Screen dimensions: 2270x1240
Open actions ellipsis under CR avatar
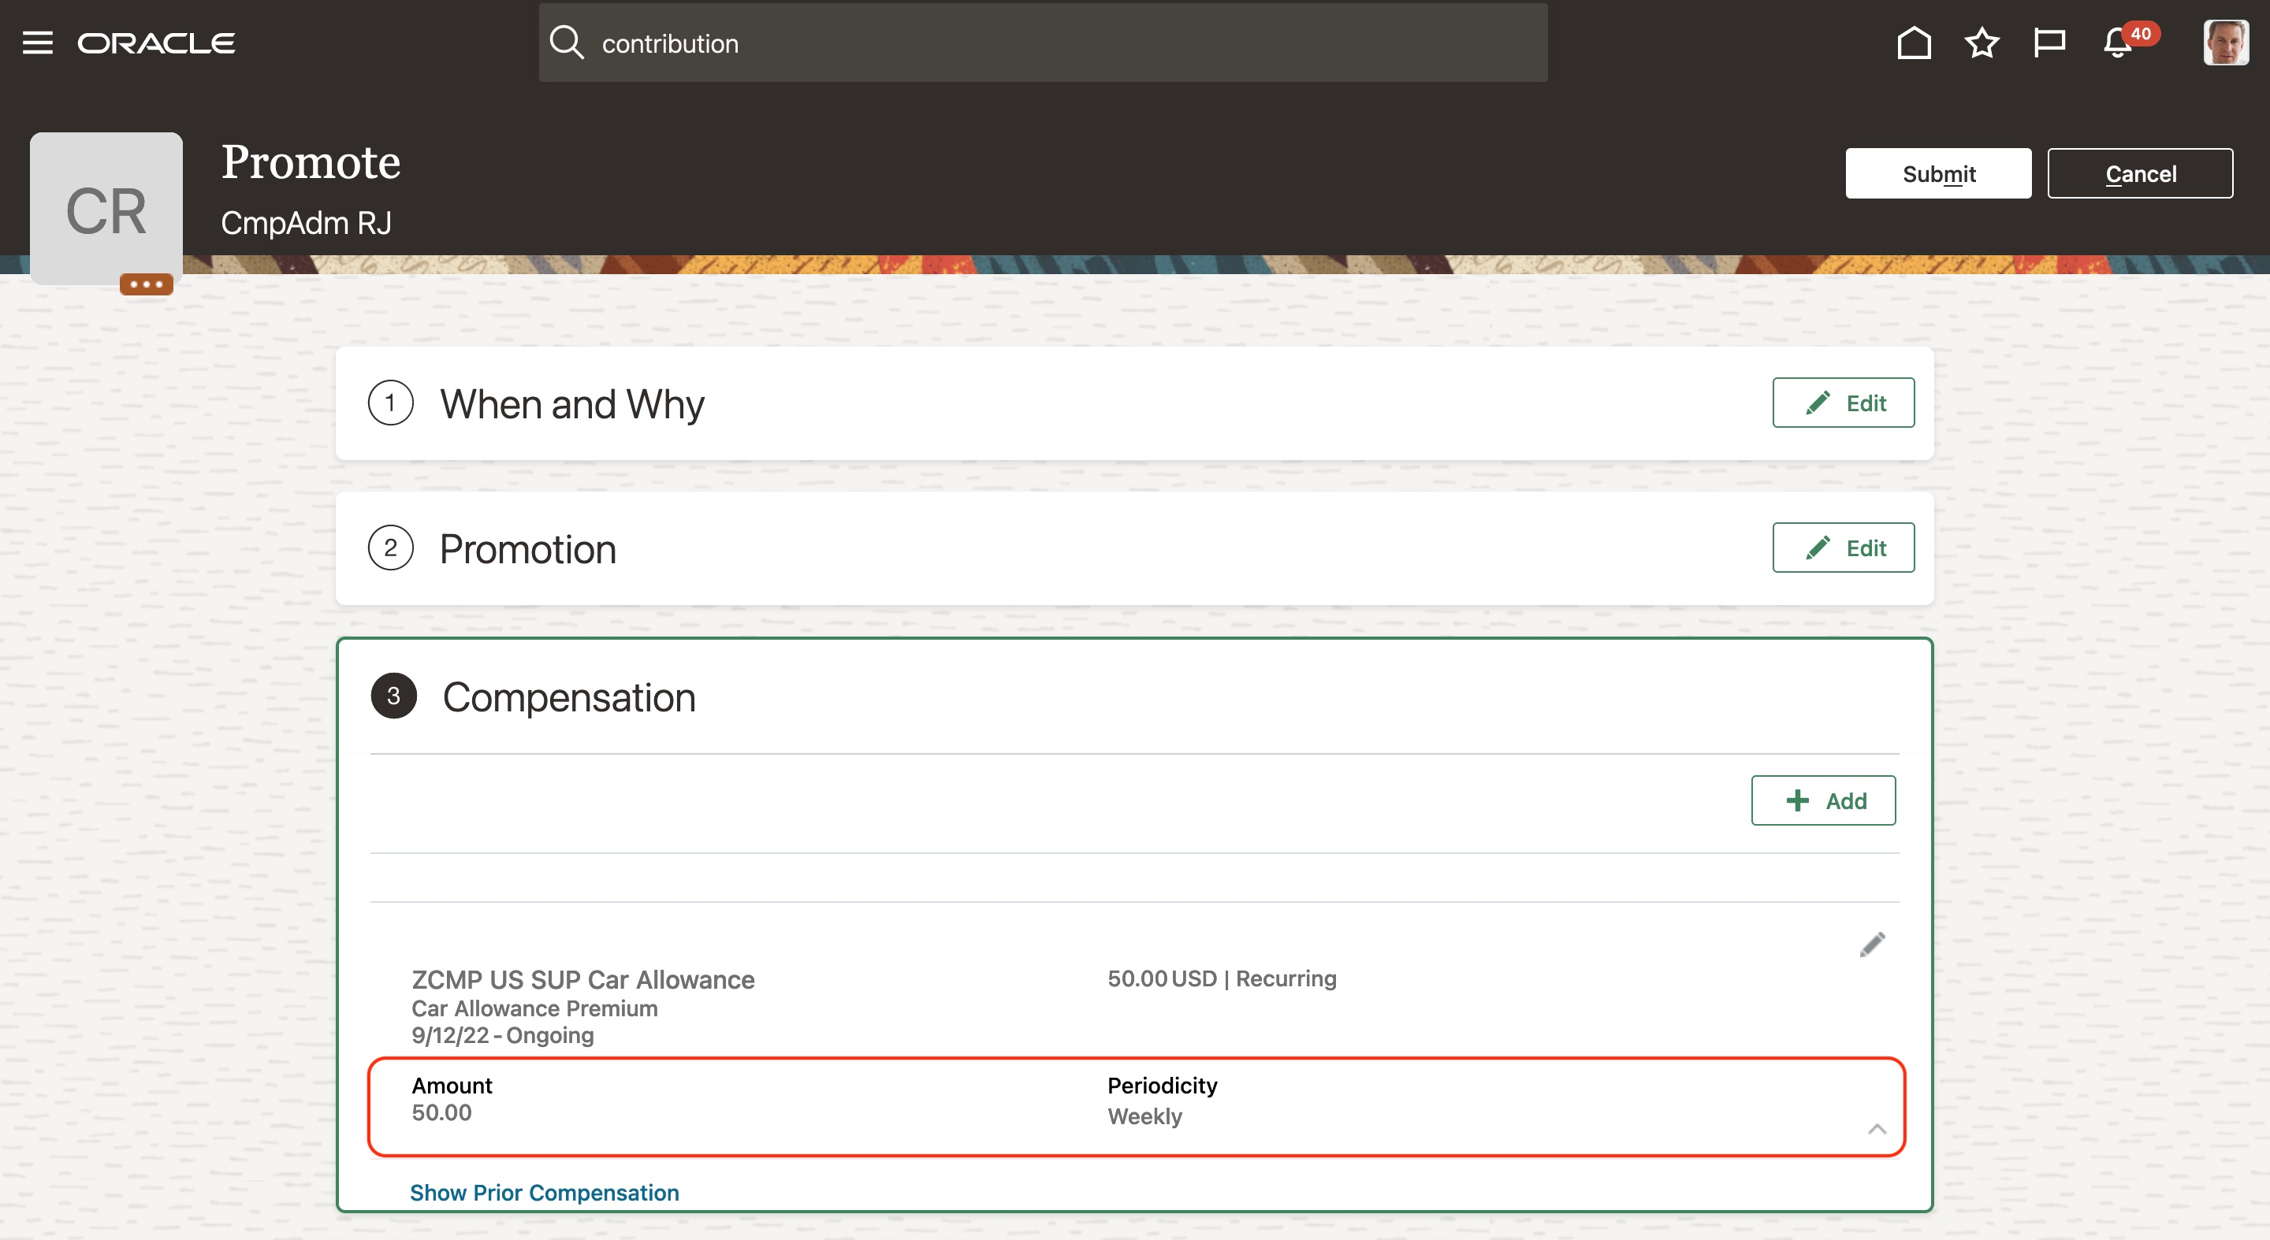(147, 284)
